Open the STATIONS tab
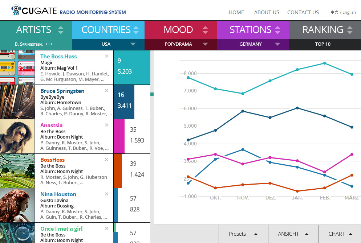Image resolution: width=361 pixels, height=243 pixels. click(x=250, y=30)
